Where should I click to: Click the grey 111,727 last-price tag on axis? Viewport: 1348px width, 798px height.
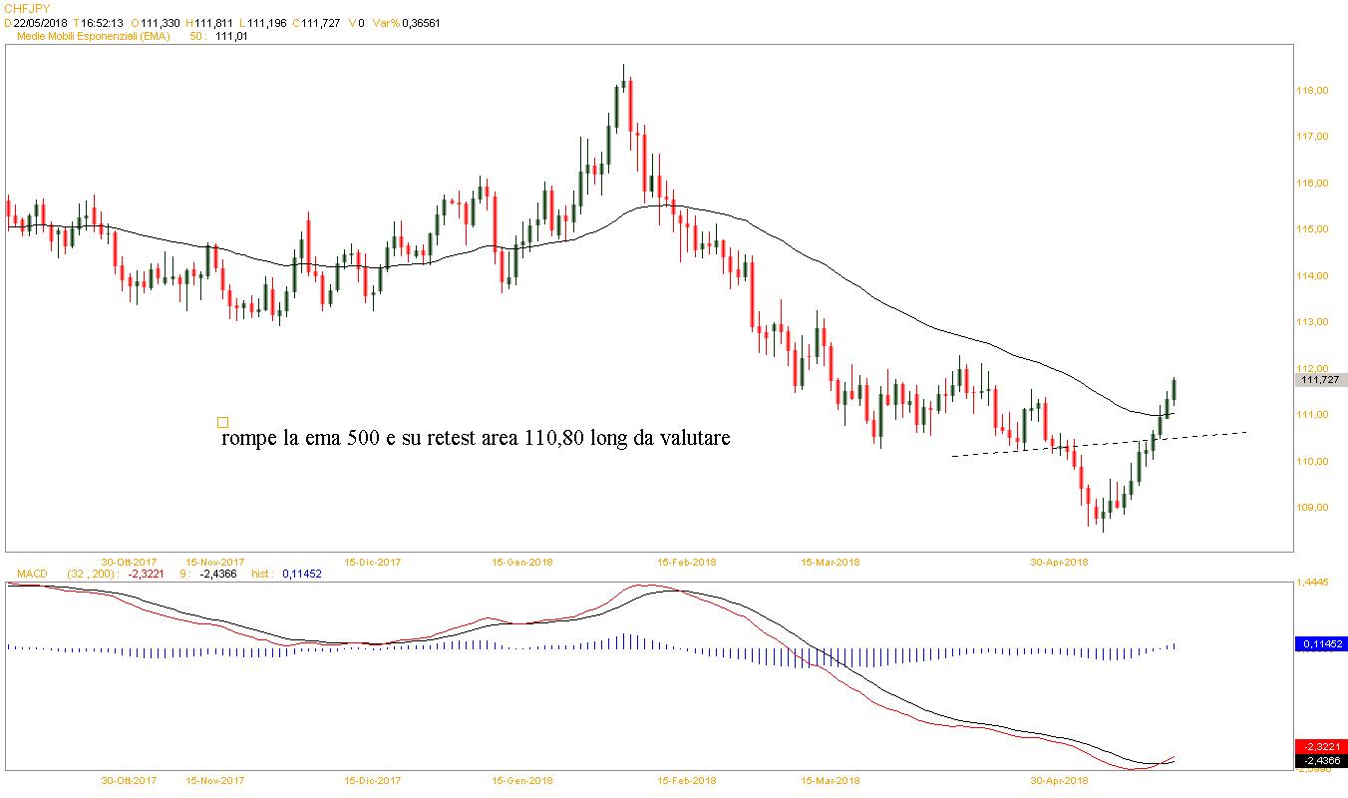[1320, 380]
